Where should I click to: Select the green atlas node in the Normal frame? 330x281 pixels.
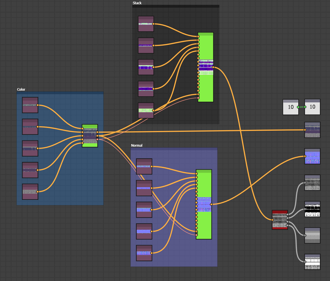pyautogui.click(x=204, y=205)
